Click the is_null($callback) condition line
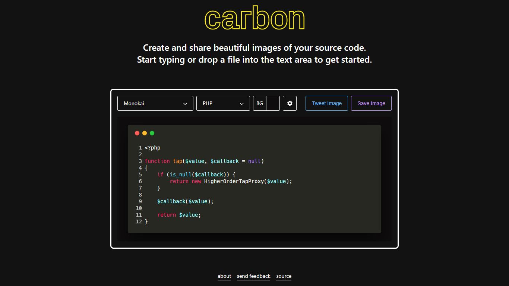This screenshot has height=286, width=509. (196, 175)
